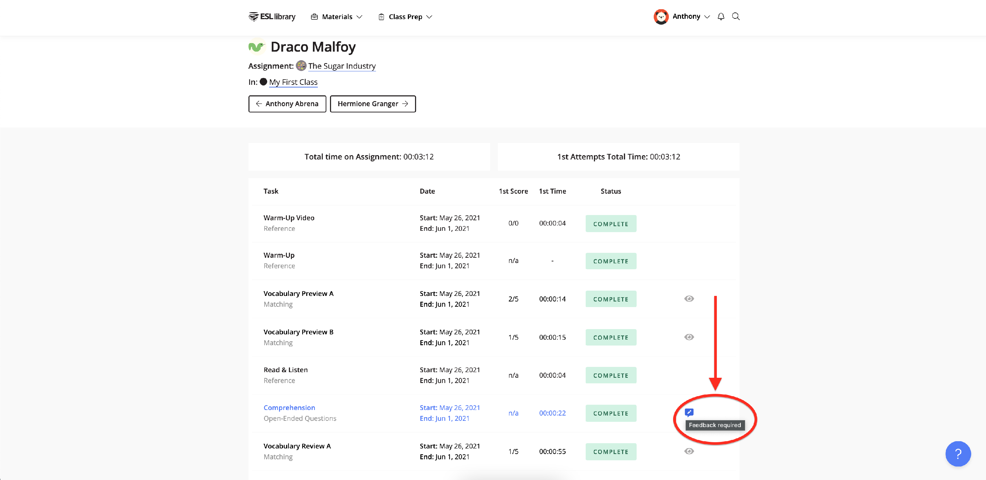Go to next student Hermione Granger

(372, 104)
